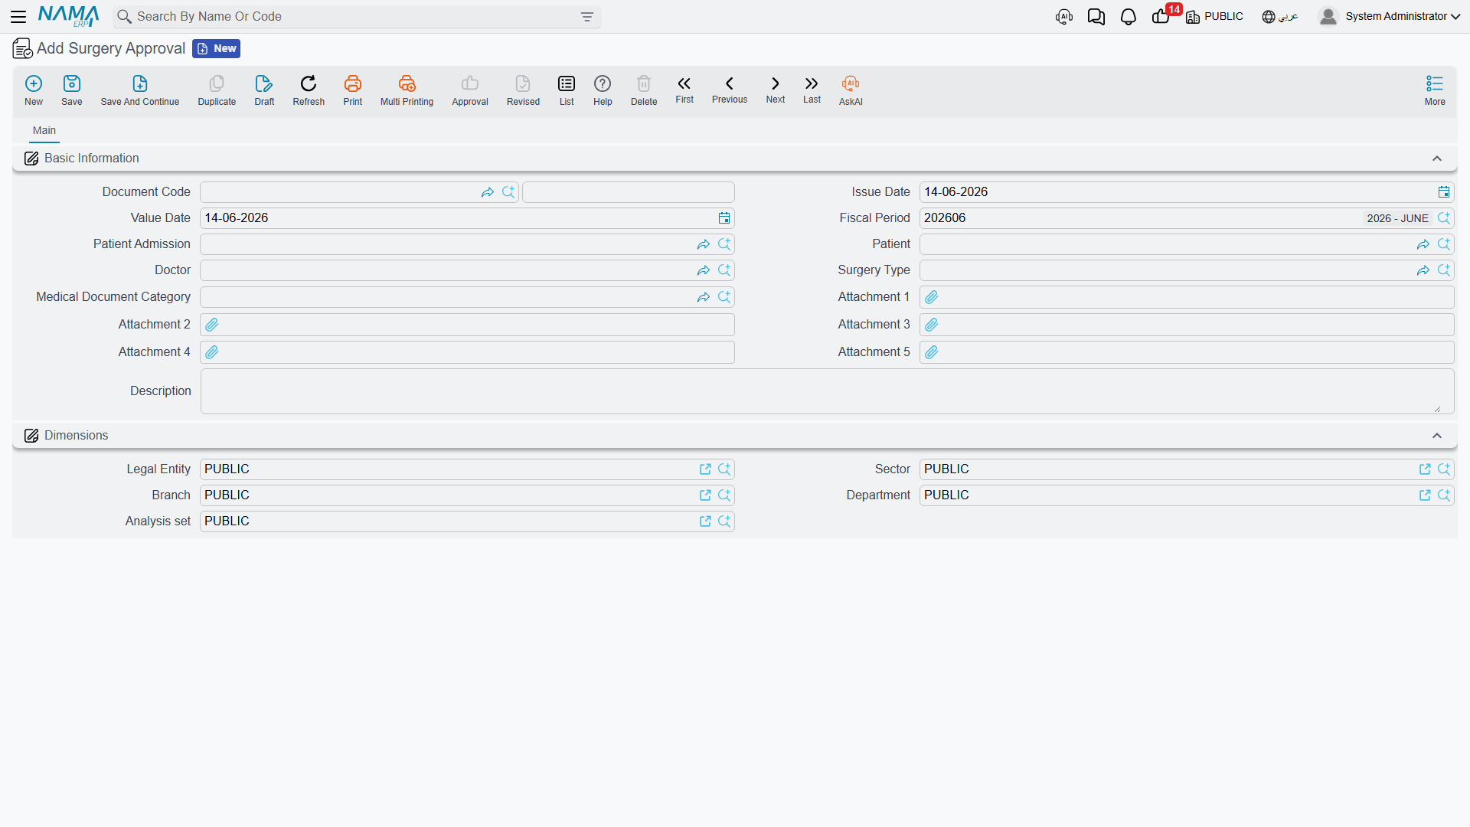
Task: Navigate to Patient Admission record arrow
Action: pyautogui.click(x=704, y=244)
